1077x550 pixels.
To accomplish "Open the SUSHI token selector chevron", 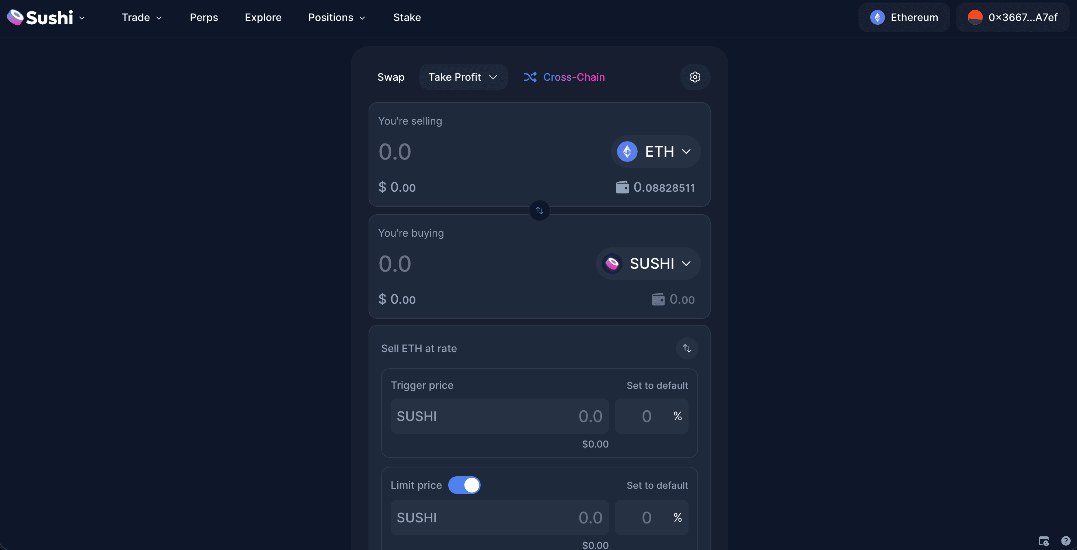I will [686, 264].
